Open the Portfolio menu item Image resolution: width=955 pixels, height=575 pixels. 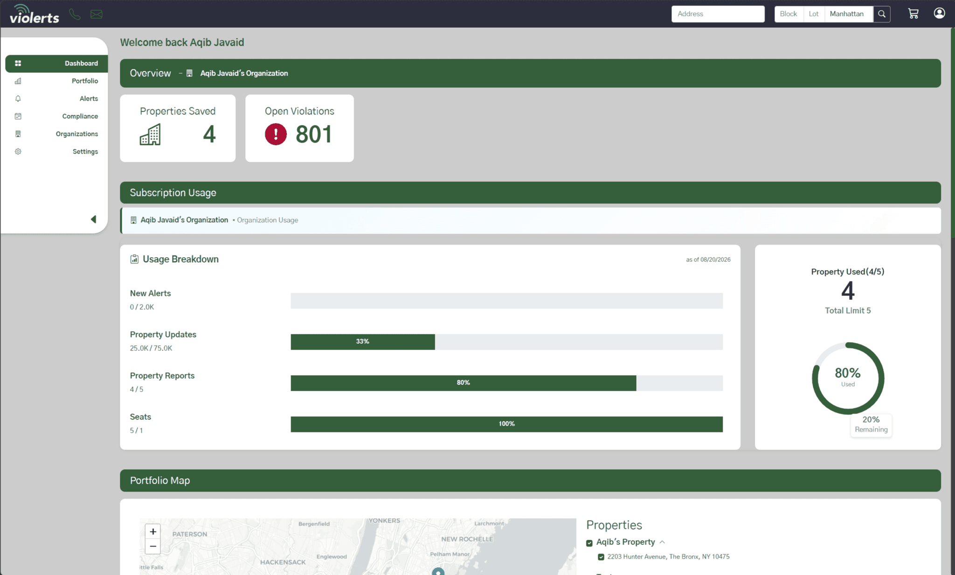coord(56,81)
